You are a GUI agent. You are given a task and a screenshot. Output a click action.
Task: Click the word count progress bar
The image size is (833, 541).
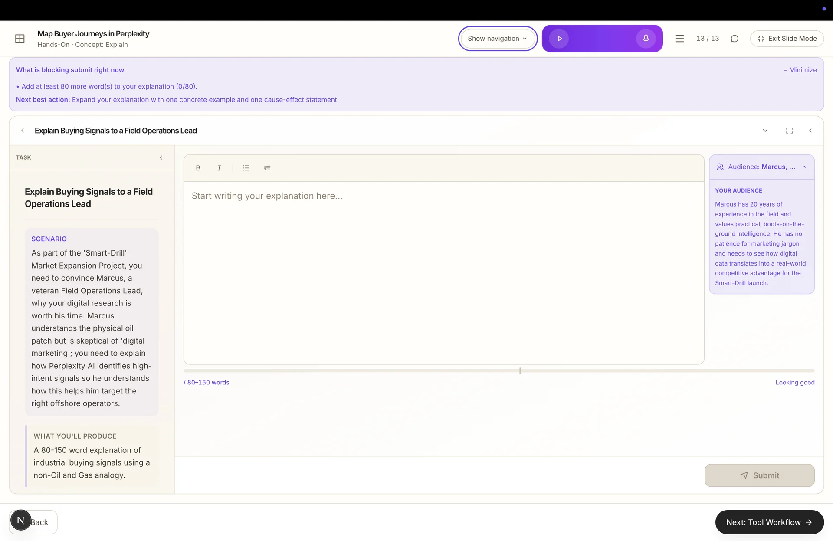[499, 371]
